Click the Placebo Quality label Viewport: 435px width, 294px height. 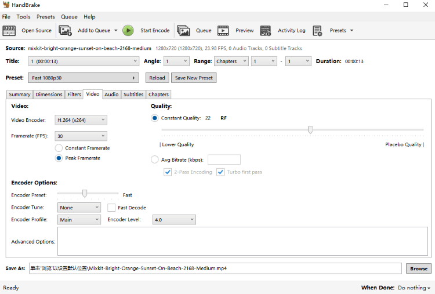(403, 144)
